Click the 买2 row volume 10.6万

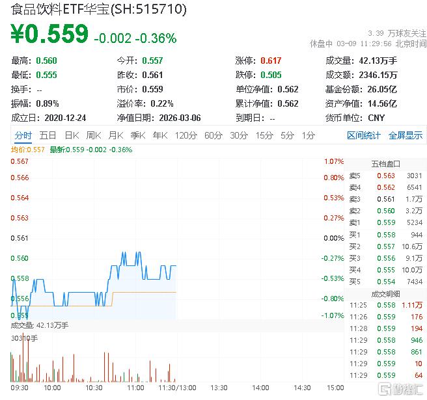click(x=412, y=247)
